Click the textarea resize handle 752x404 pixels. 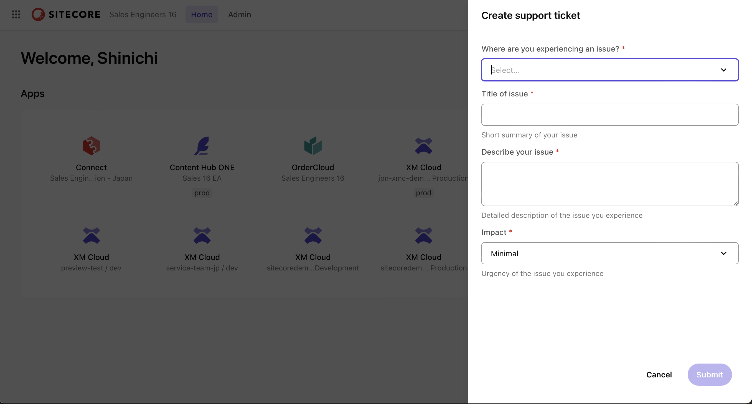pyautogui.click(x=736, y=203)
